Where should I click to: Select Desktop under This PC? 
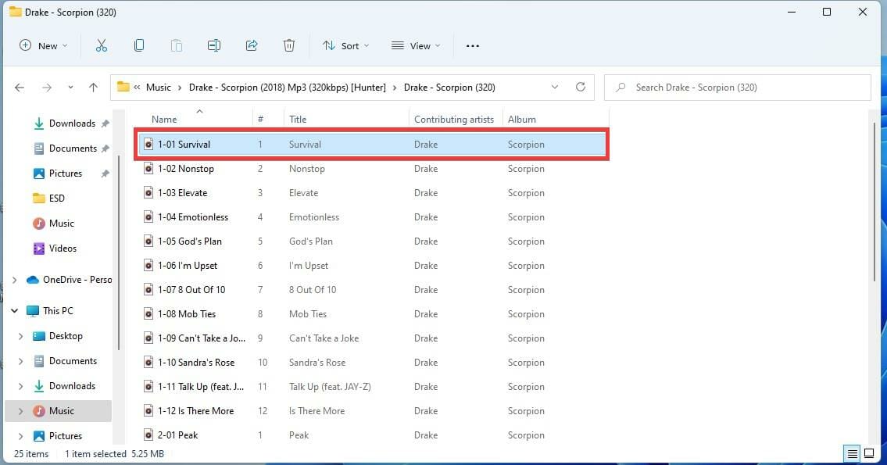pos(58,336)
